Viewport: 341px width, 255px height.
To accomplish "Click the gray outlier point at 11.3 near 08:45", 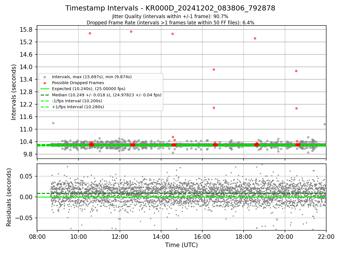I will 53,123.
